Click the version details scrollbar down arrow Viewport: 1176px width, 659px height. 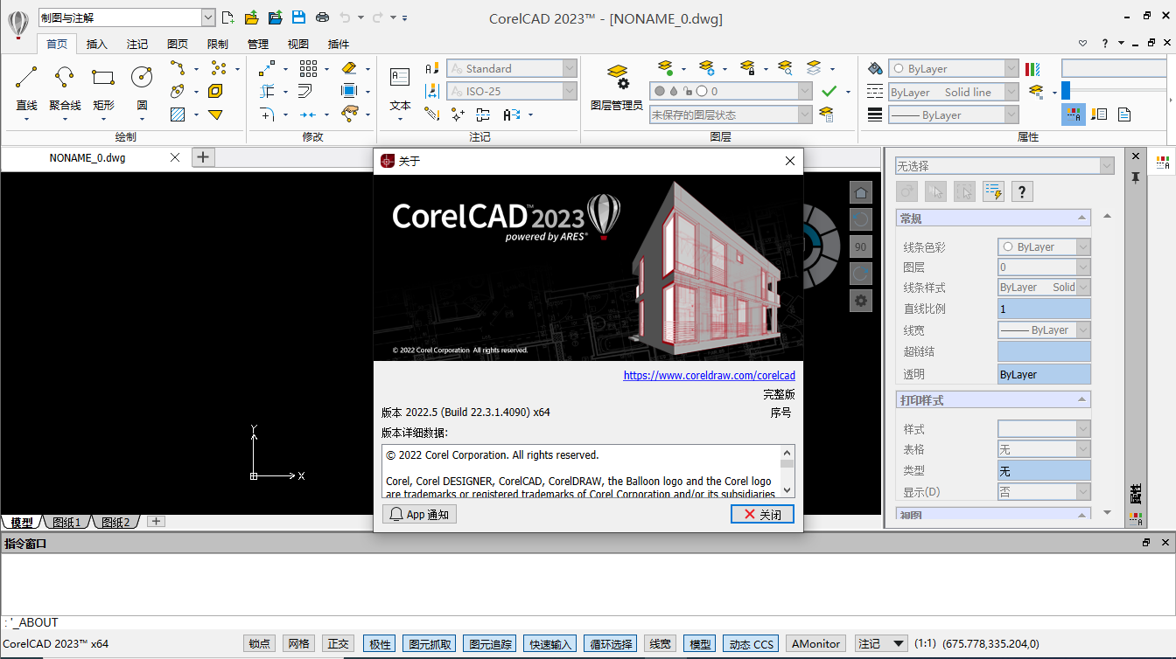point(787,490)
